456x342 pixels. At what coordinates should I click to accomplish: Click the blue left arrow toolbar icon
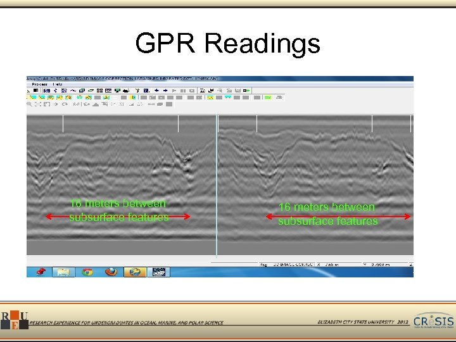(156, 91)
